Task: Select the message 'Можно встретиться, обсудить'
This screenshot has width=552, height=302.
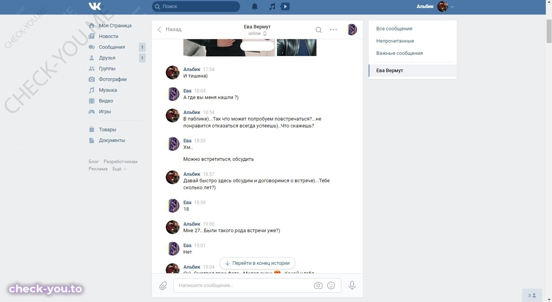Action: click(219, 159)
